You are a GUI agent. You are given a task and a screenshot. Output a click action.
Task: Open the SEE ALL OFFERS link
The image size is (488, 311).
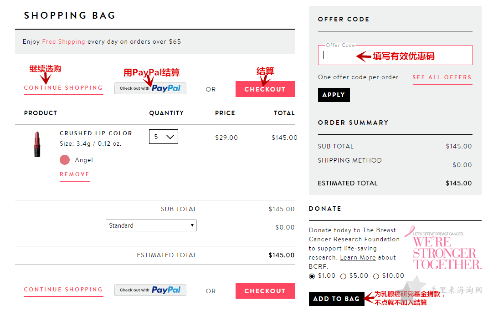(442, 77)
